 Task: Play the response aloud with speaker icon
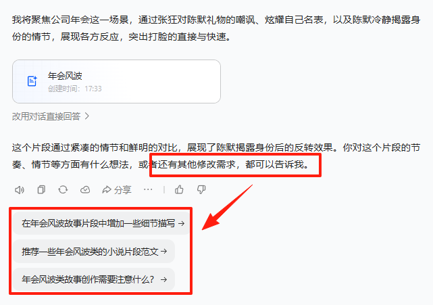click(x=20, y=189)
